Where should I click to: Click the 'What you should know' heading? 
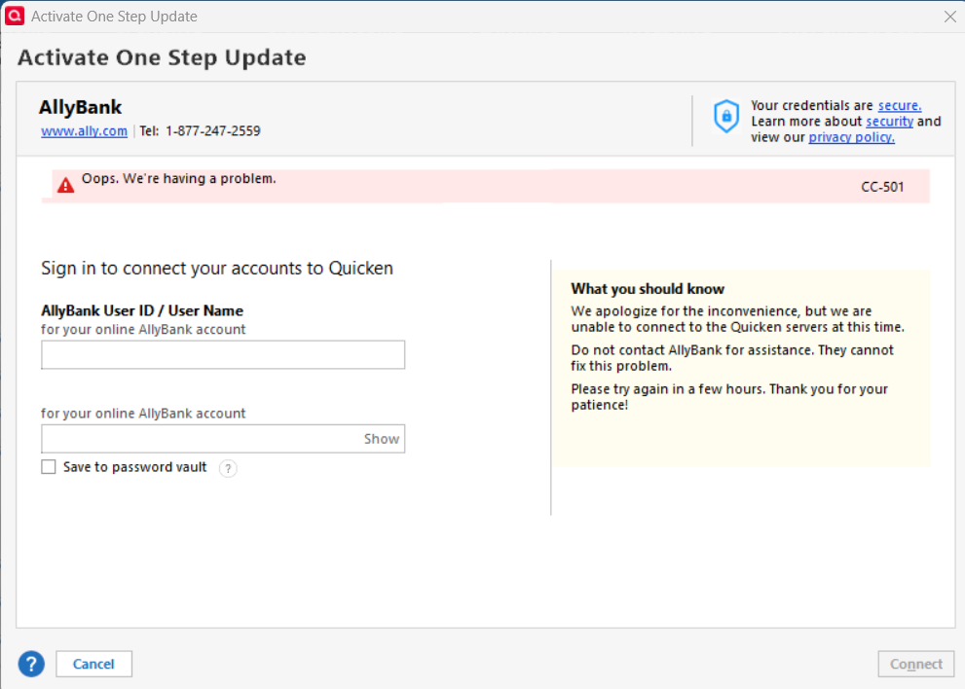click(648, 289)
